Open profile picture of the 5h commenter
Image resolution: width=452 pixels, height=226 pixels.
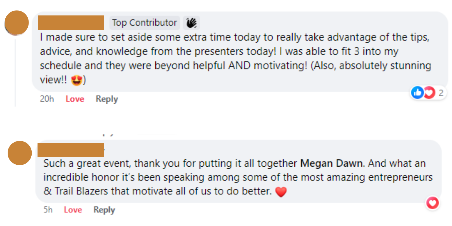(x=19, y=153)
